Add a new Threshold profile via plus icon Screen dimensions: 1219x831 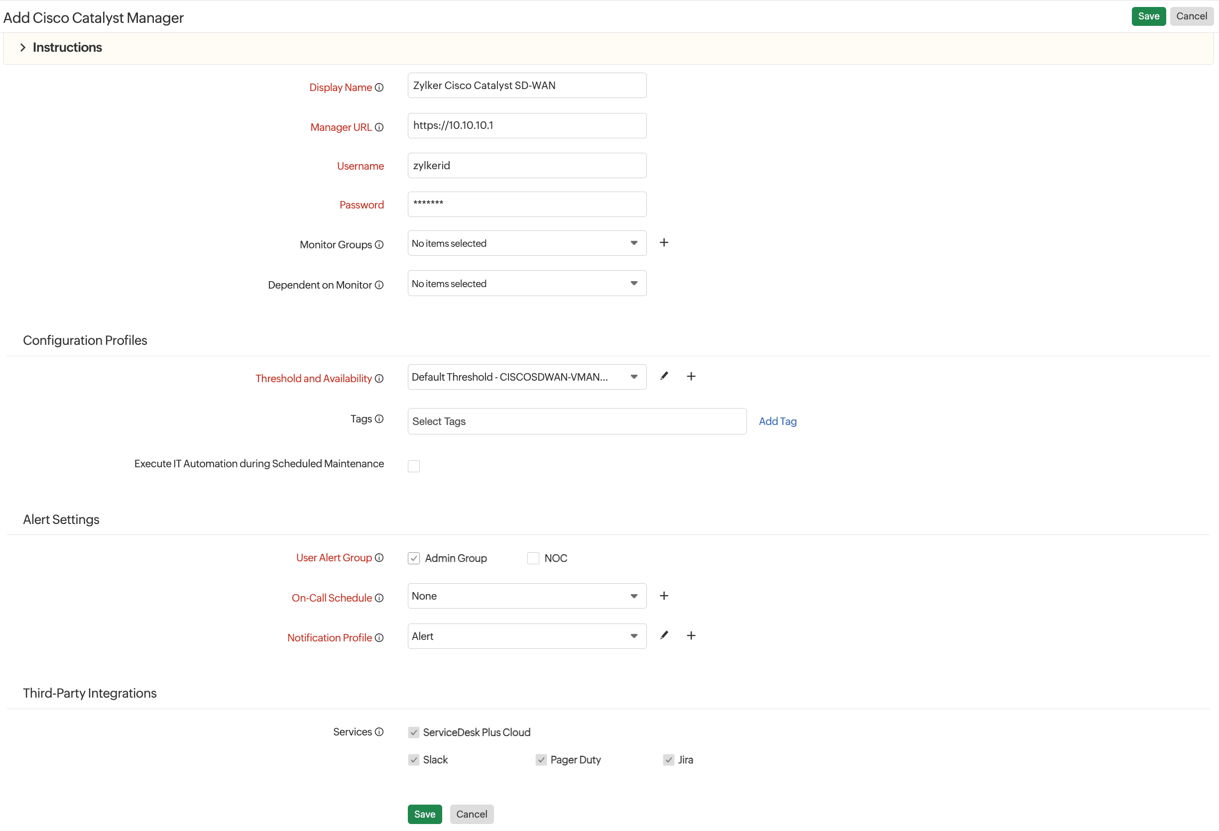click(691, 376)
